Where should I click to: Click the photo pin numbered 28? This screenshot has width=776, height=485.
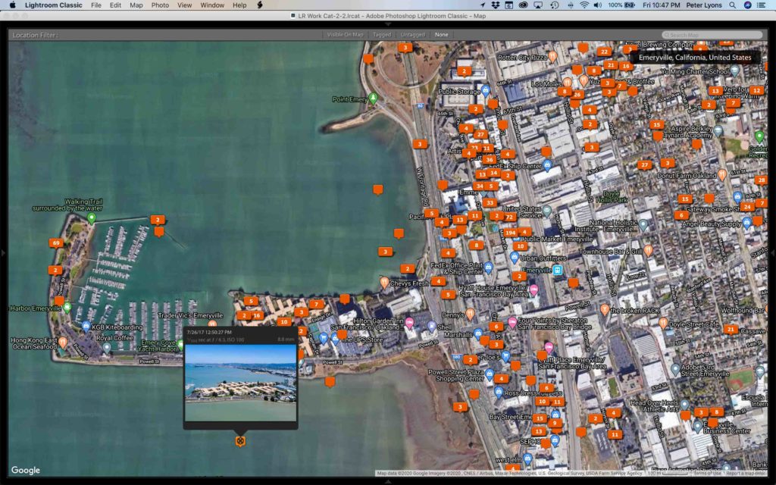pos(761,180)
